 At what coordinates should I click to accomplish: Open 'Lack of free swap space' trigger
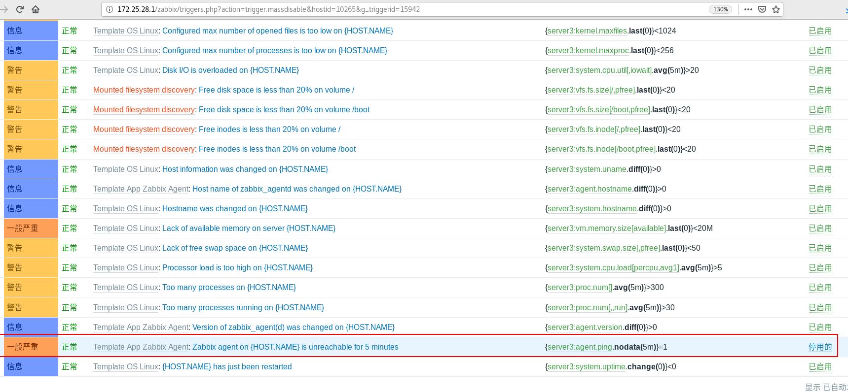[235, 248]
